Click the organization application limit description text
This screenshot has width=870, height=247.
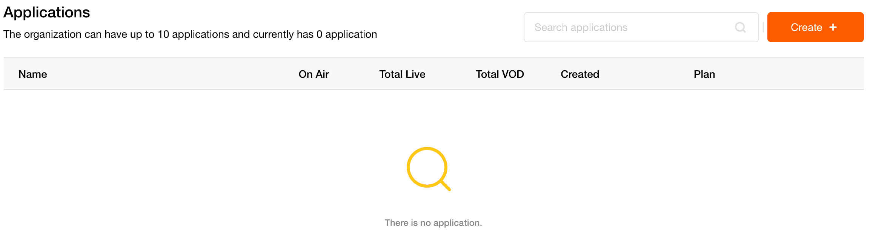coord(190,34)
